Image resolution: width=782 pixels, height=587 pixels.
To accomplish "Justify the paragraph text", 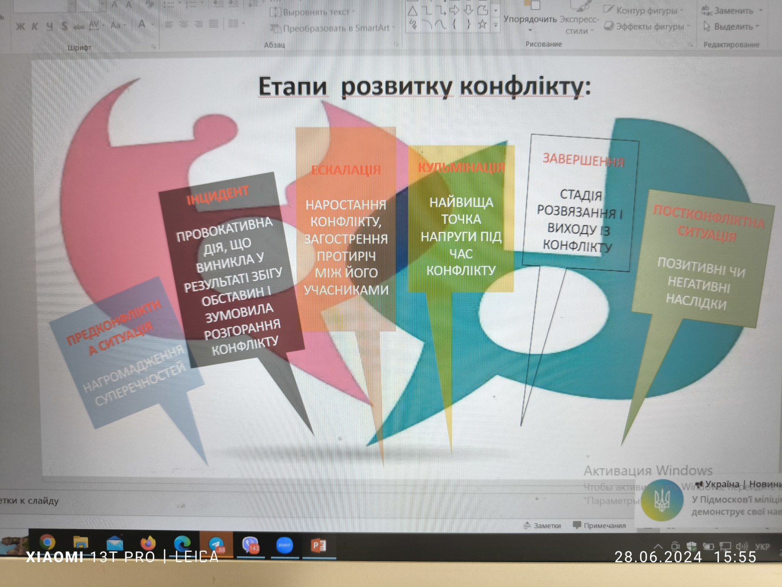I will pos(213,24).
